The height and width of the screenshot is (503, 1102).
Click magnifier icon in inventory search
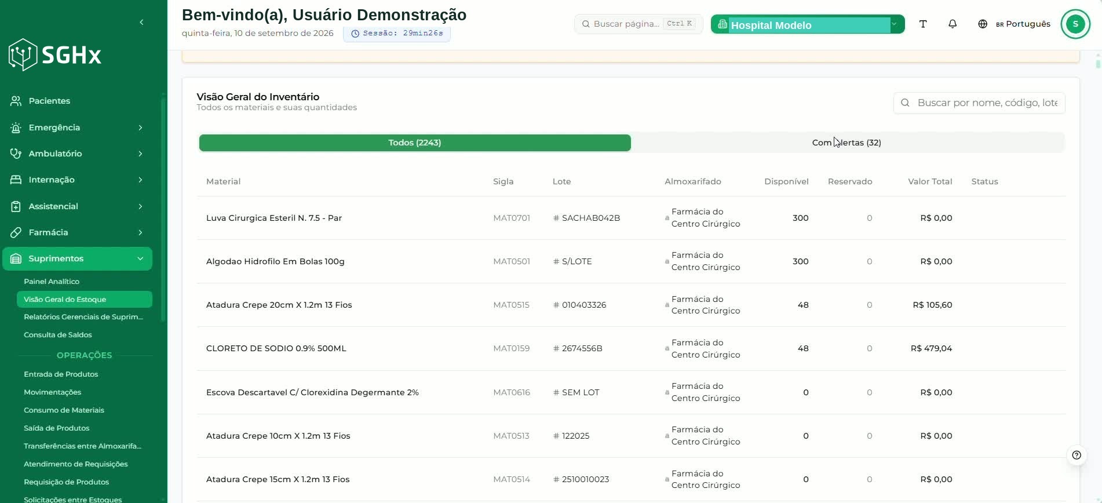(905, 103)
